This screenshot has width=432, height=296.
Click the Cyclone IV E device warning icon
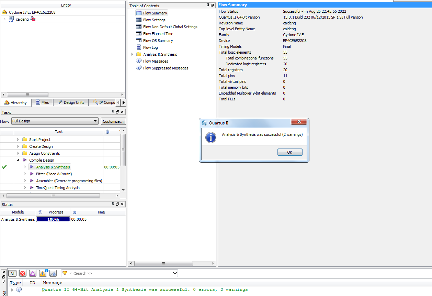(x=4, y=12)
